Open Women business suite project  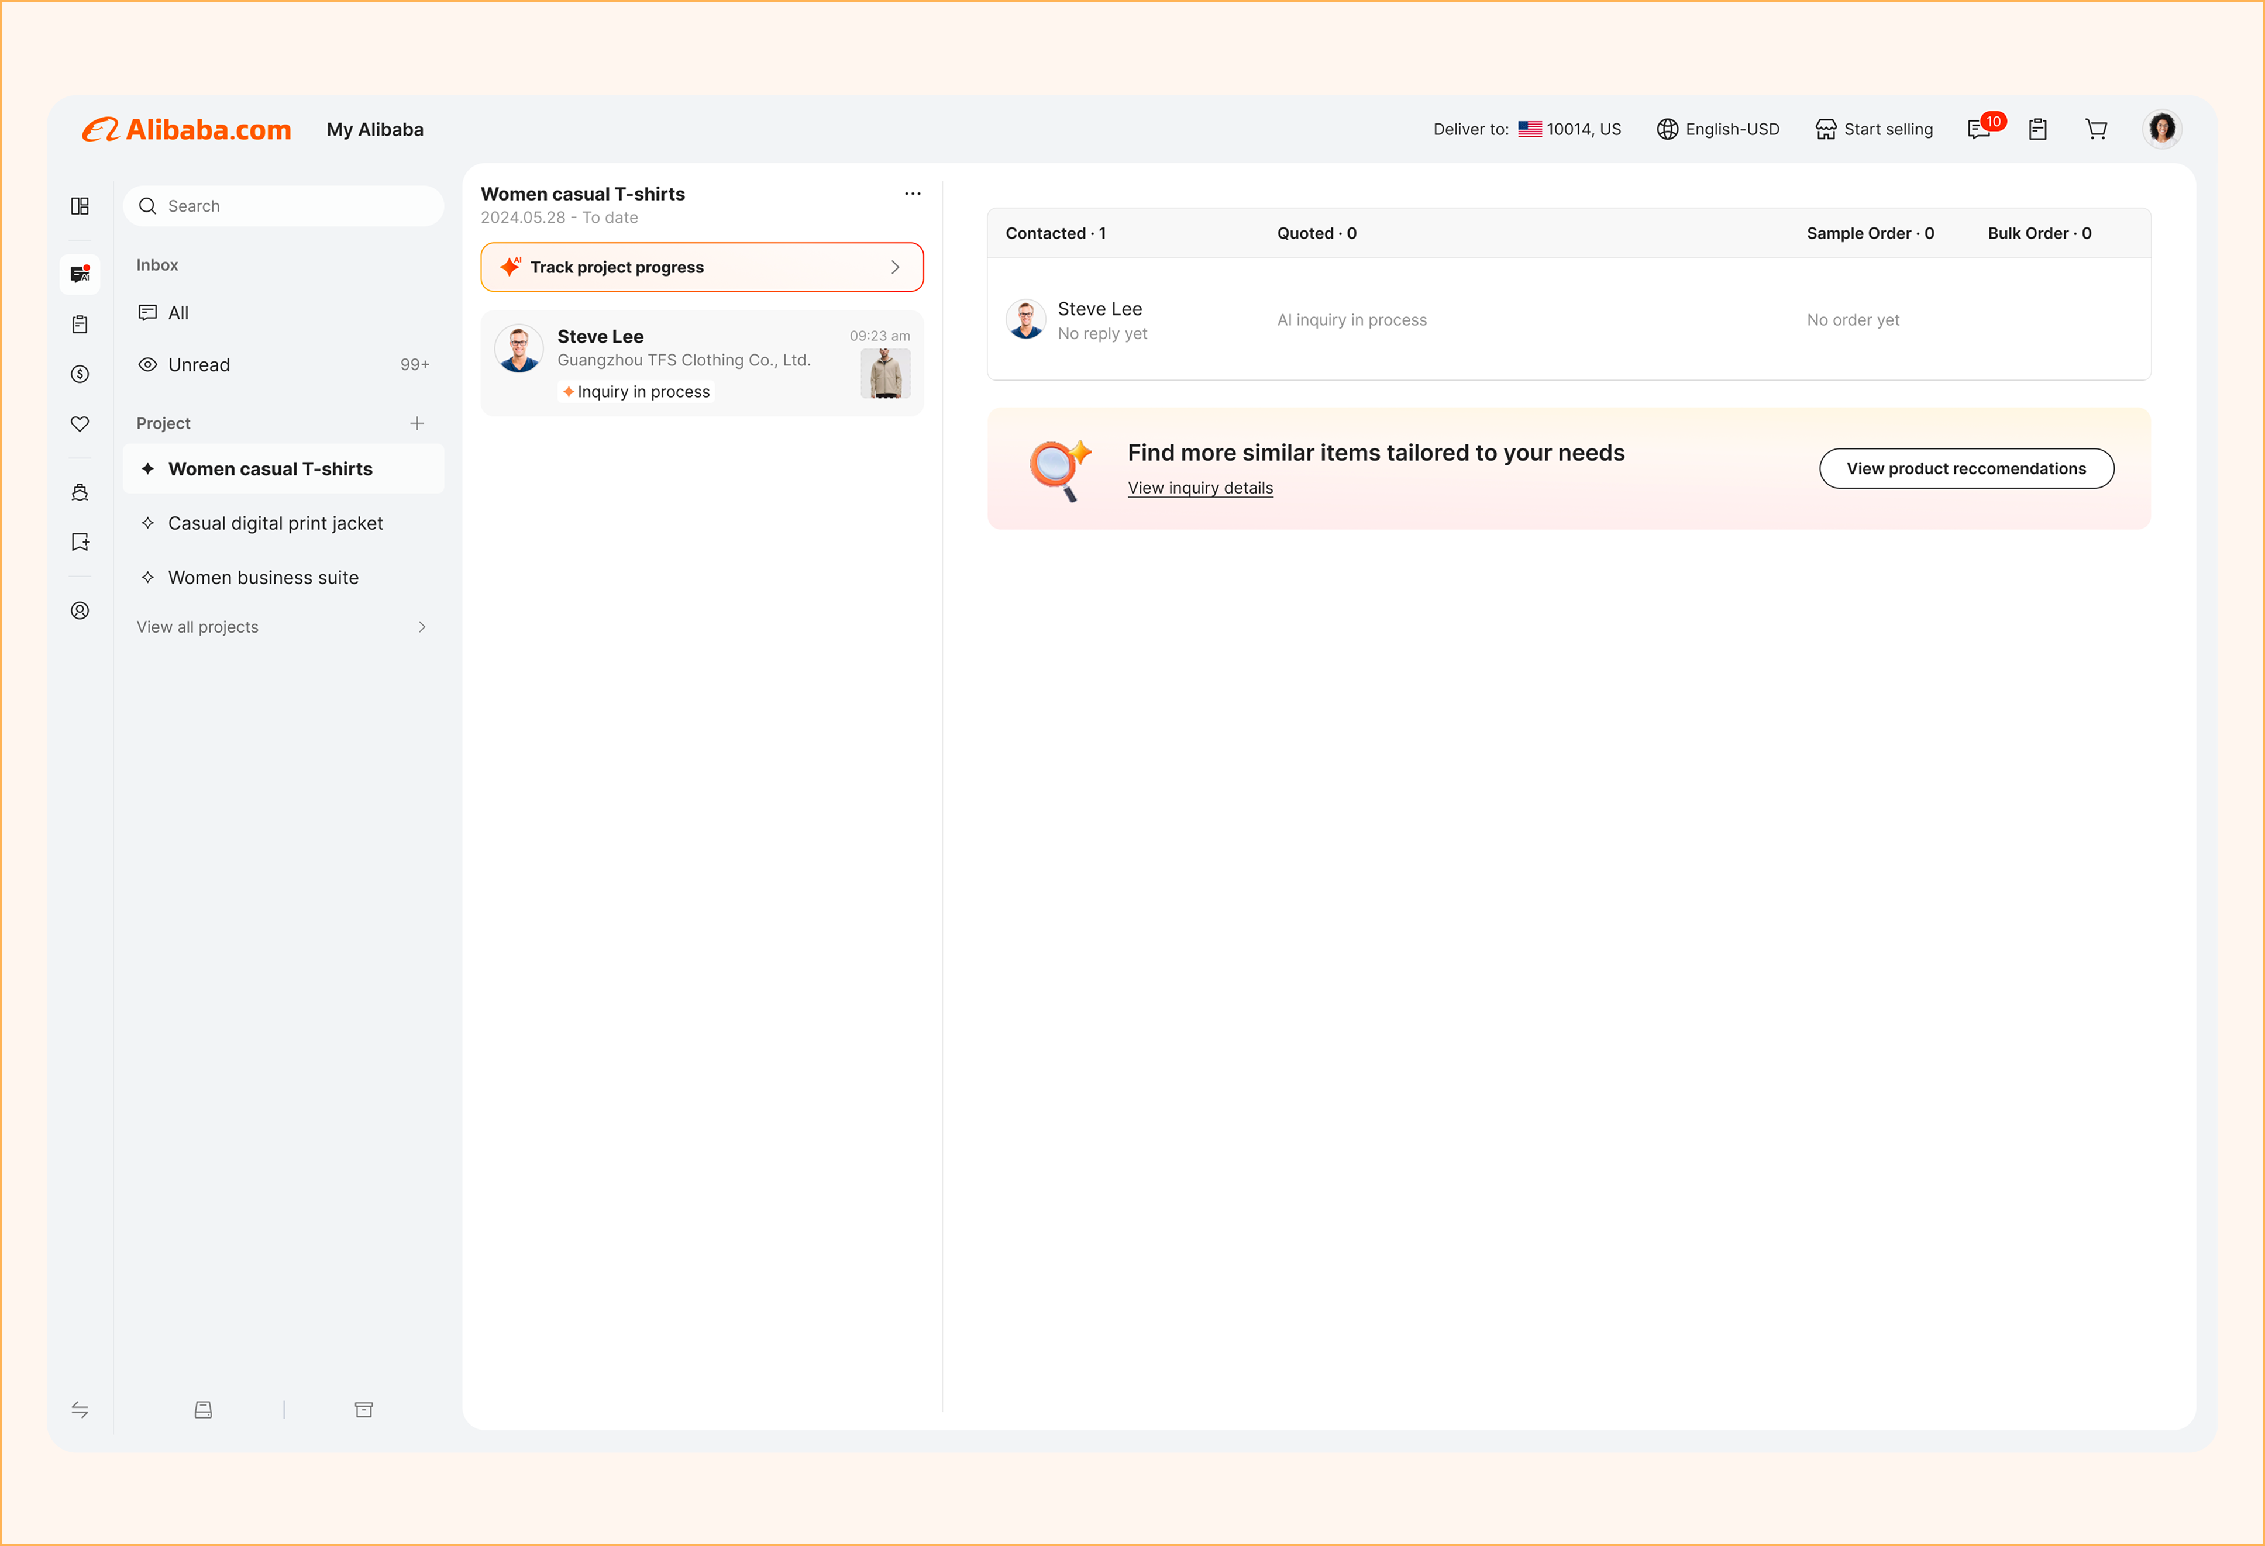click(x=284, y=578)
